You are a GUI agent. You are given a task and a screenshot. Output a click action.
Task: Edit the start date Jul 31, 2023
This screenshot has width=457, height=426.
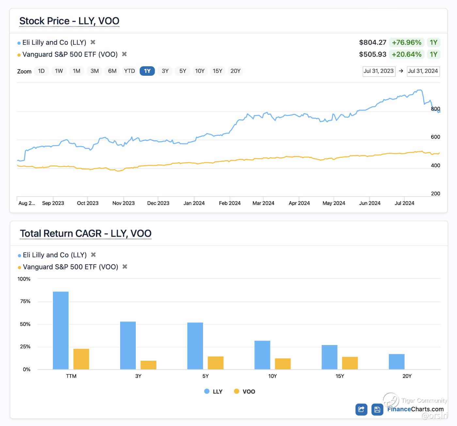pos(379,71)
